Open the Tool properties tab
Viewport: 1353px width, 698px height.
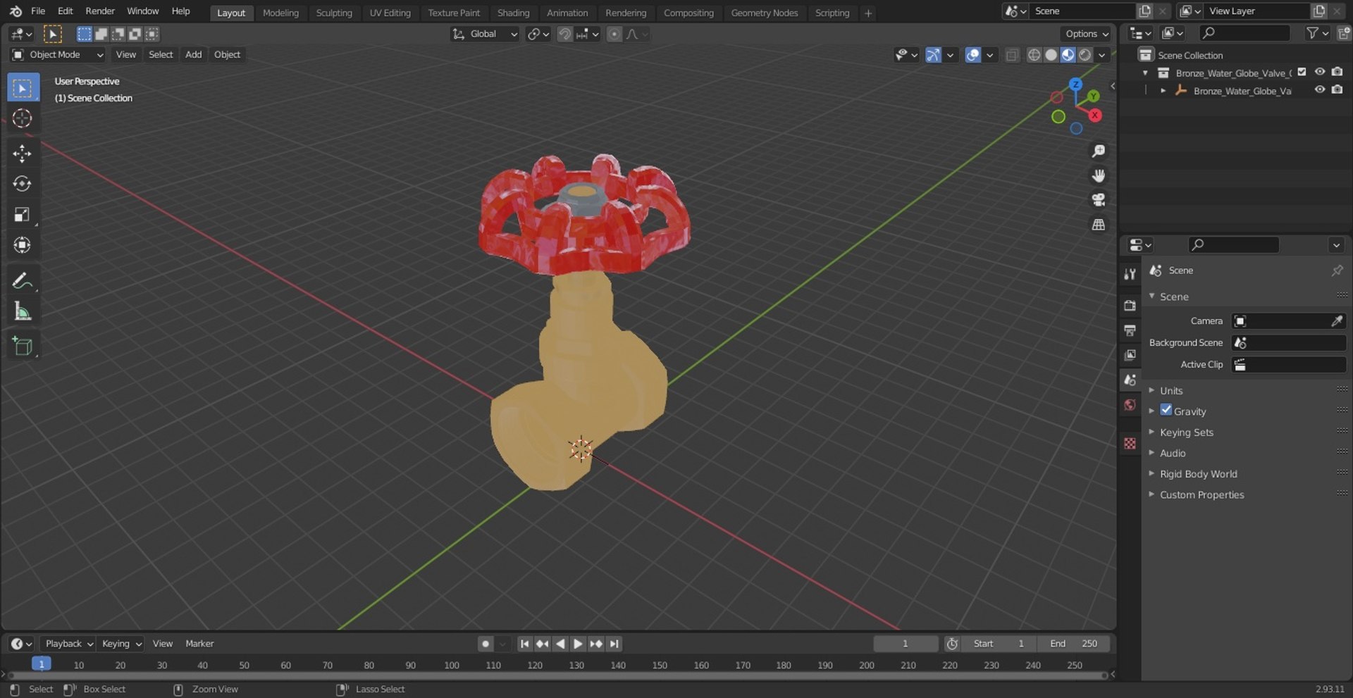[1130, 274]
